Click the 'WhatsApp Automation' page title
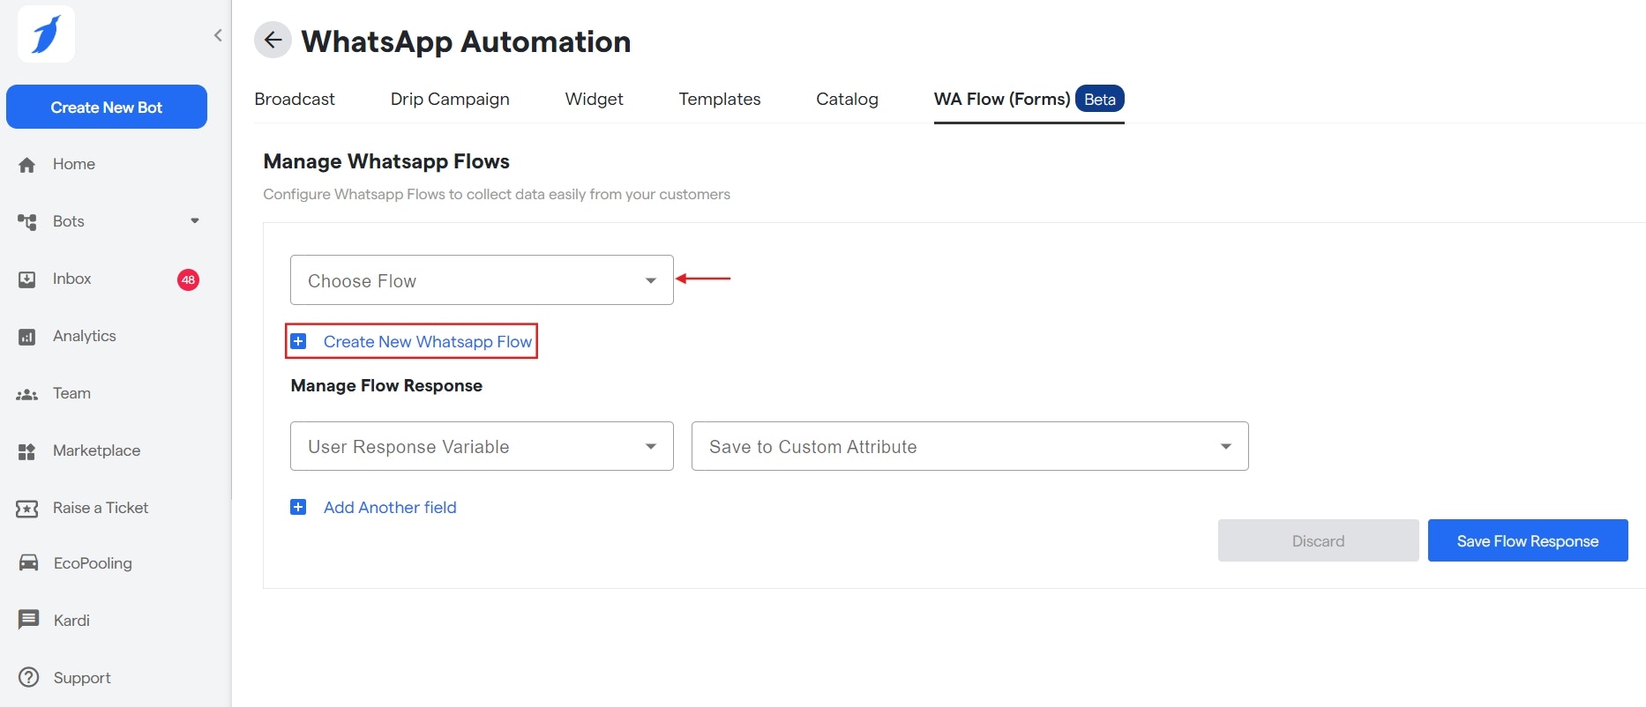1646x707 pixels. pyautogui.click(x=466, y=41)
